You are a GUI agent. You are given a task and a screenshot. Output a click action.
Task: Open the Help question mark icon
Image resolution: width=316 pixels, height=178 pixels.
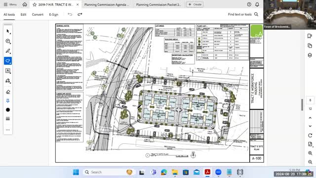pyautogui.click(x=249, y=4)
